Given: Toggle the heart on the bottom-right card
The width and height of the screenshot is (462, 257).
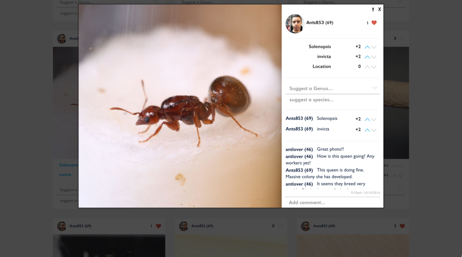Looking at the screenshot, I should click(x=402, y=226).
